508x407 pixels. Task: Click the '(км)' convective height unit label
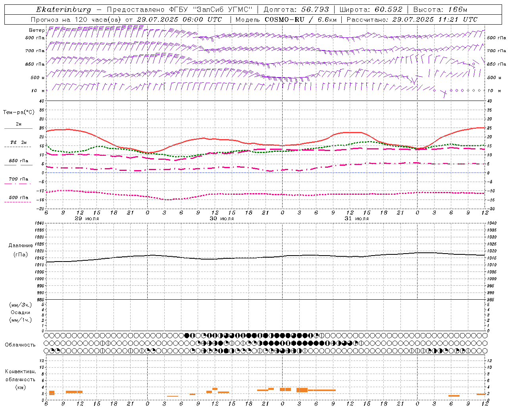[21, 387]
